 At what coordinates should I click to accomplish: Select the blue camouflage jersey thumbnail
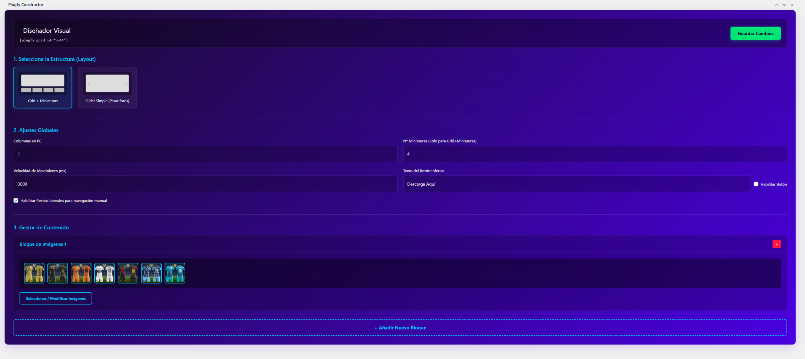click(151, 273)
